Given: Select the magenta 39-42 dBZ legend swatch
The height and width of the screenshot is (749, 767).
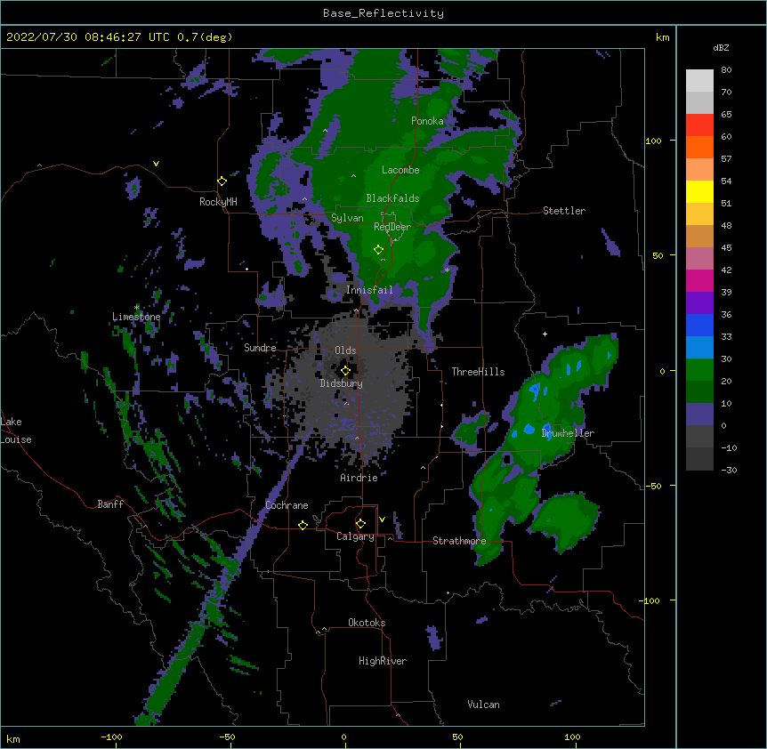Looking at the screenshot, I should point(699,280).
